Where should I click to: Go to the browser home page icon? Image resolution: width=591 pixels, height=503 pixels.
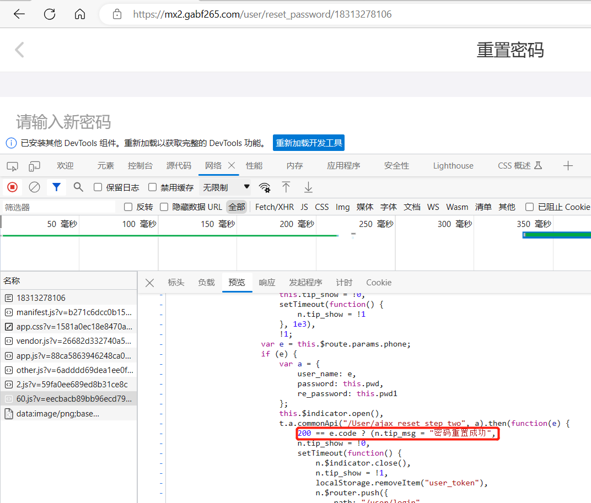click(x=79, y=14)
